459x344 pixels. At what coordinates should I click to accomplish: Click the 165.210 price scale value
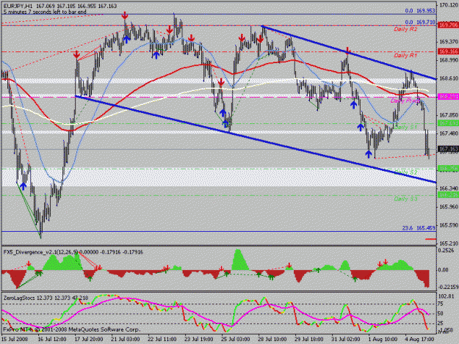point(449,244)
